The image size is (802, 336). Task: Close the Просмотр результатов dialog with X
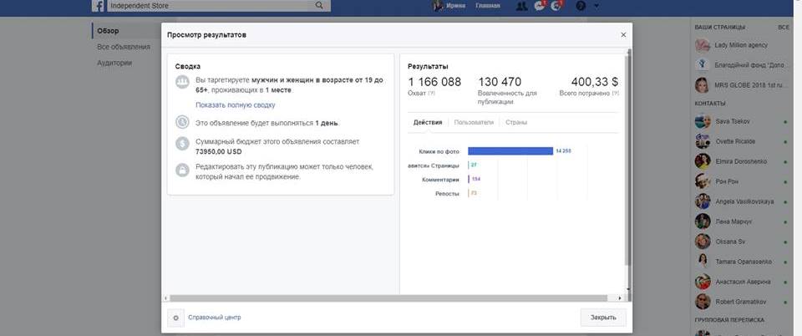622,35
